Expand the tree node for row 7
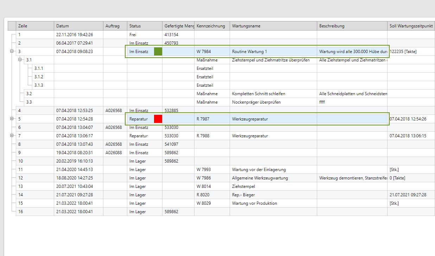The image size is (435, 256). (12, 136)
